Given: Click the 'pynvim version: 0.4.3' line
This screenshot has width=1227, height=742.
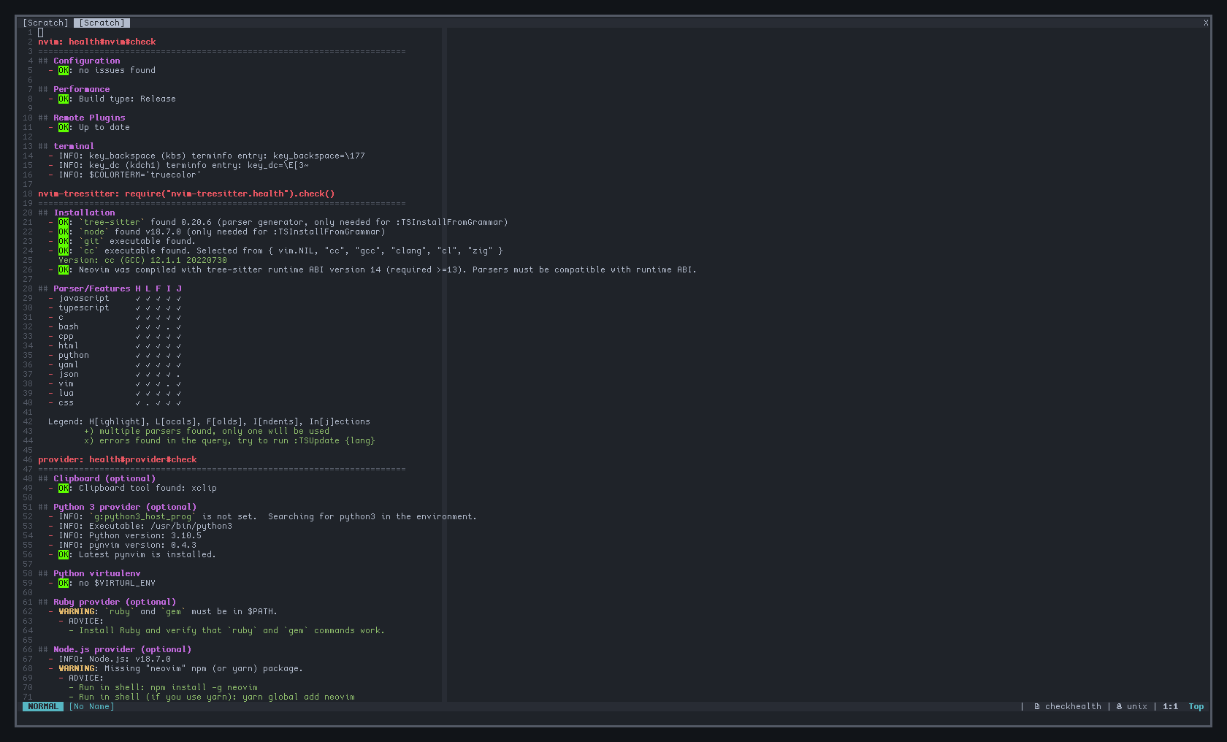Looking at the screenshot, I should pos(122,545).
